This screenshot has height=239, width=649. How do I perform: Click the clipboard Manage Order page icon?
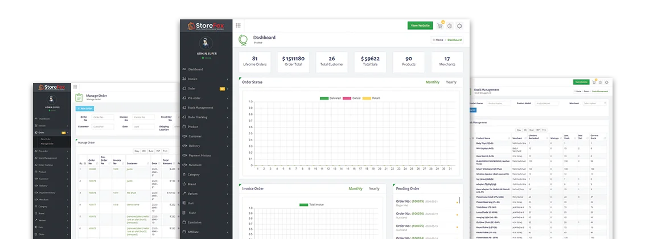(79, 97)
